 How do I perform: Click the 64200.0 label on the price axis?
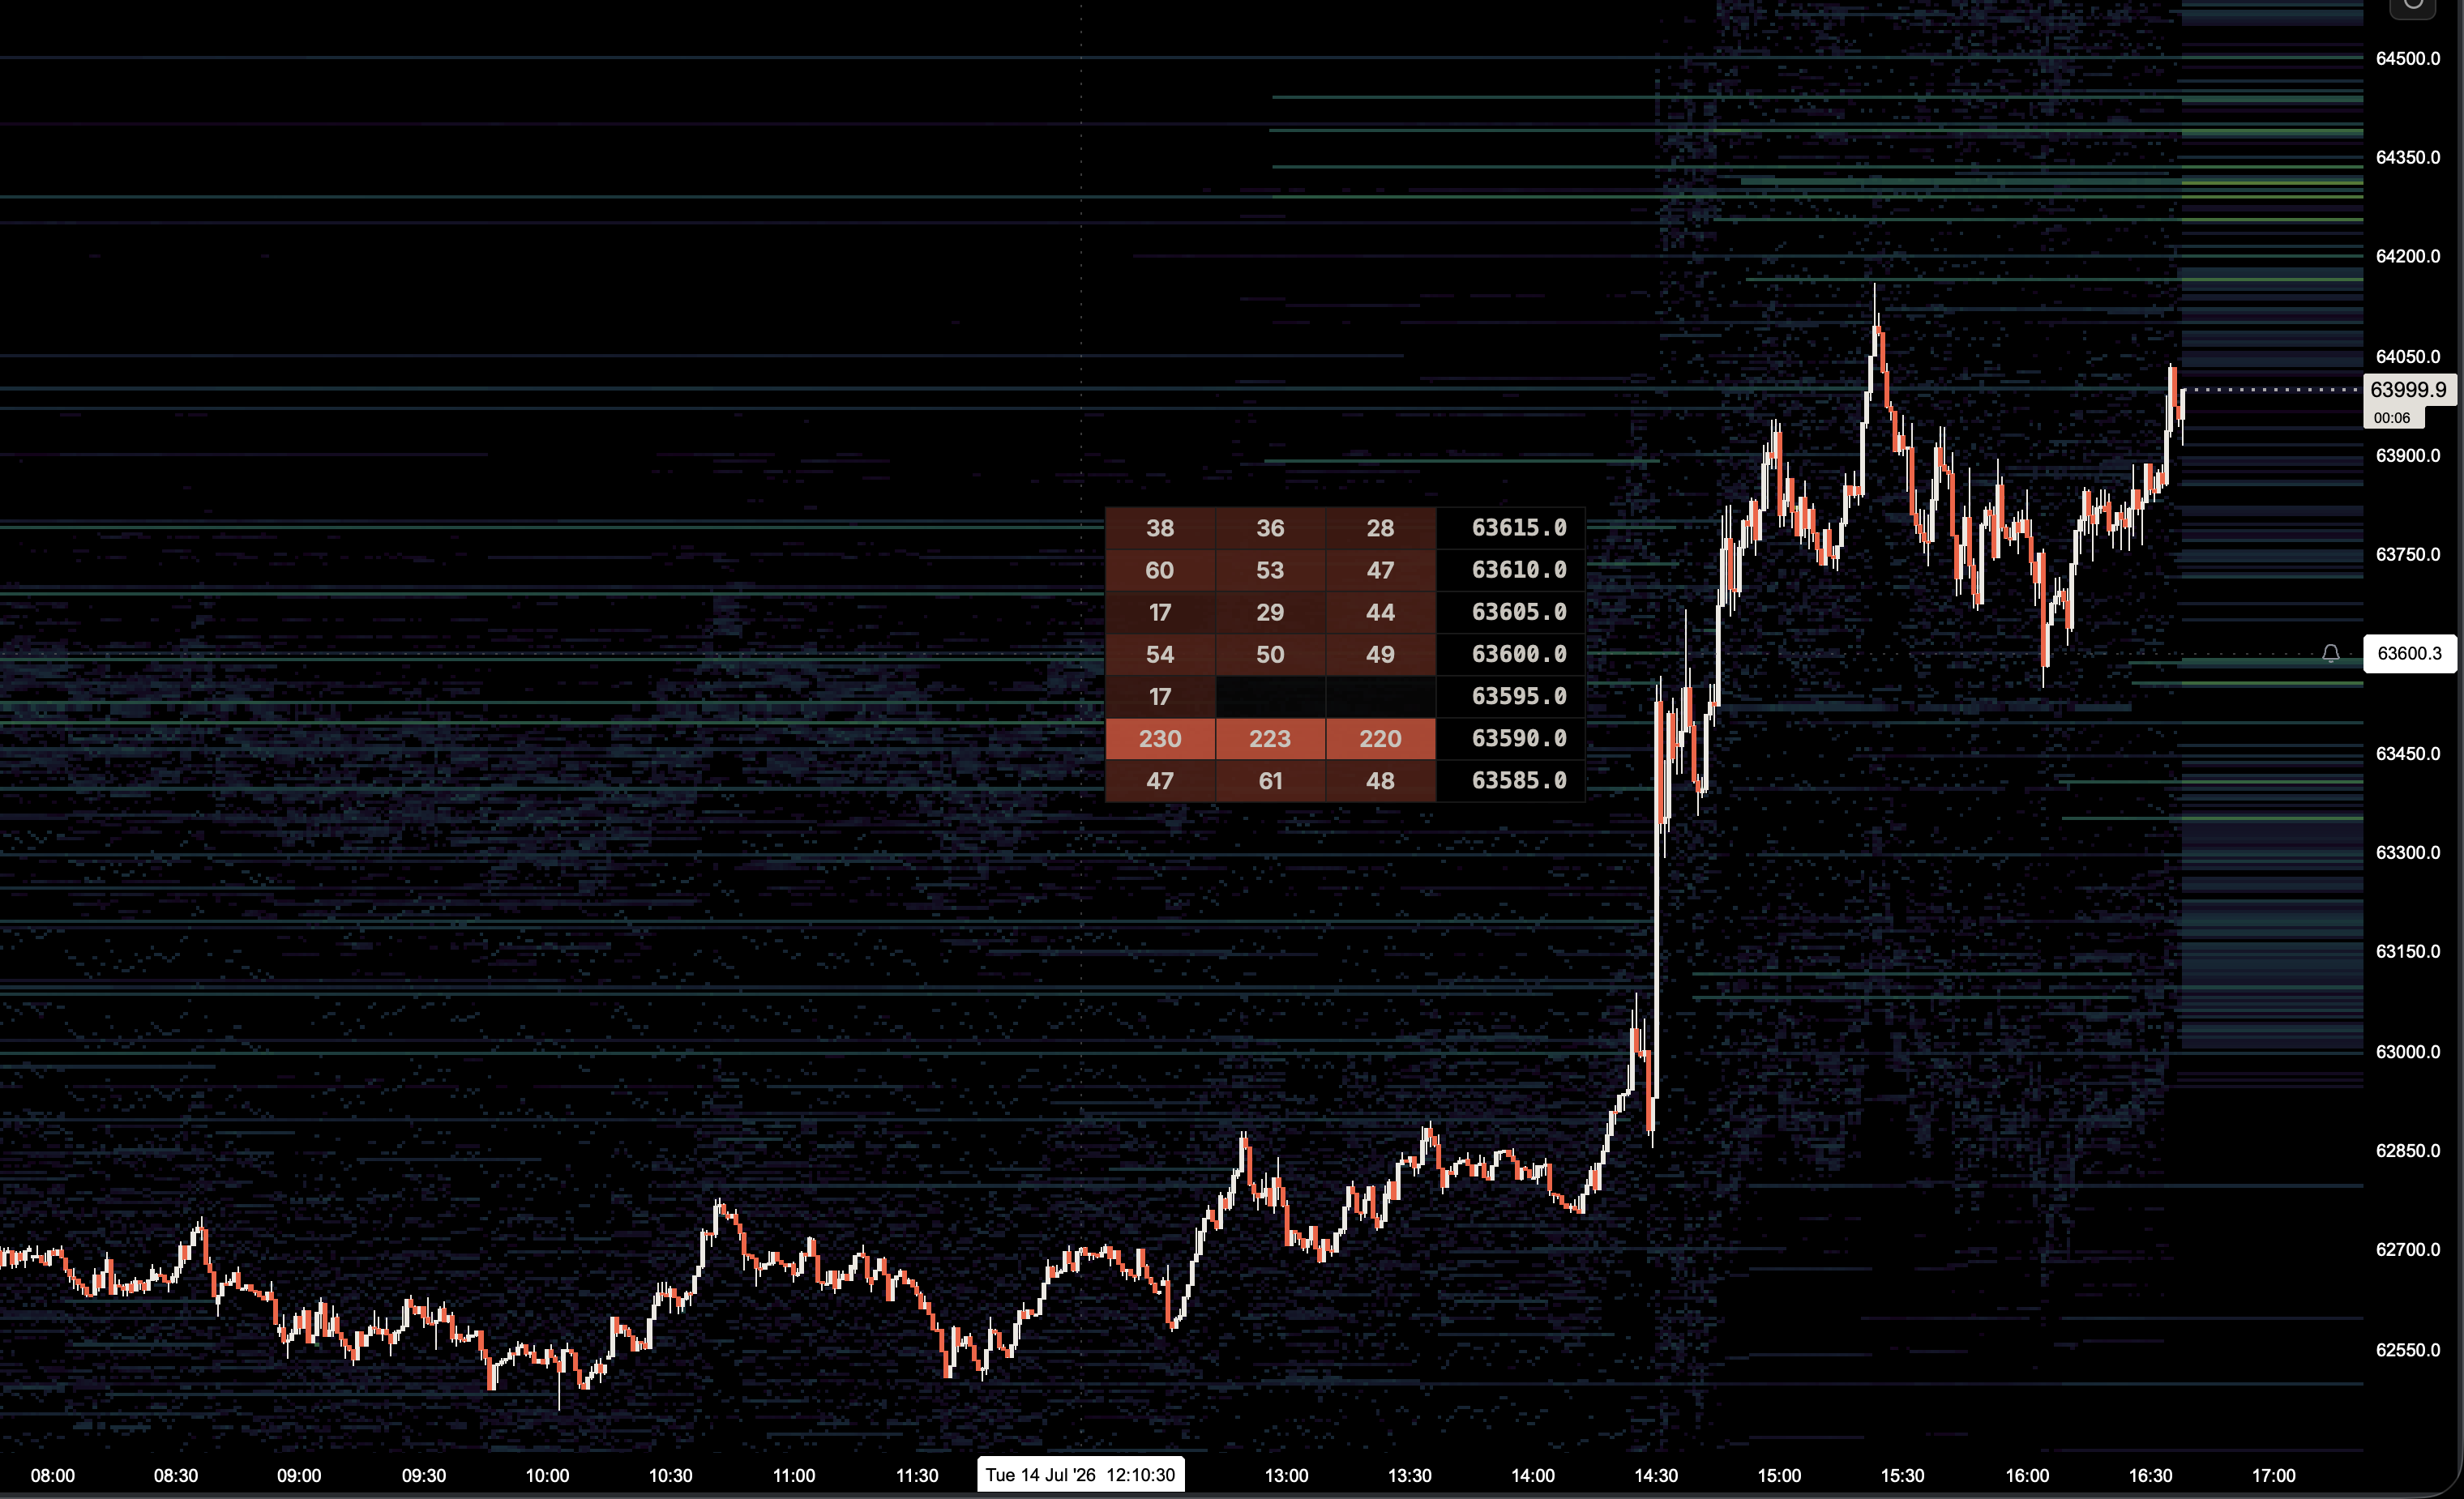(2408, 257)
